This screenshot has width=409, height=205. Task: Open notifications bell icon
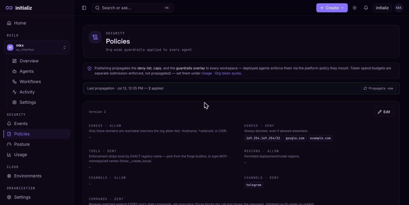(x=366, y=8)
